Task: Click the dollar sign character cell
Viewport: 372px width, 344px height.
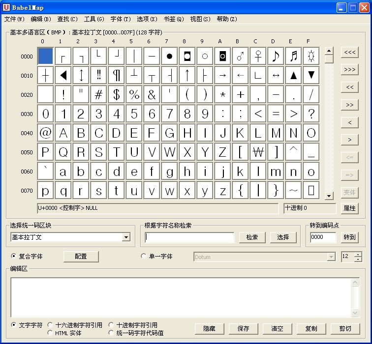Action: coord(116,94)
